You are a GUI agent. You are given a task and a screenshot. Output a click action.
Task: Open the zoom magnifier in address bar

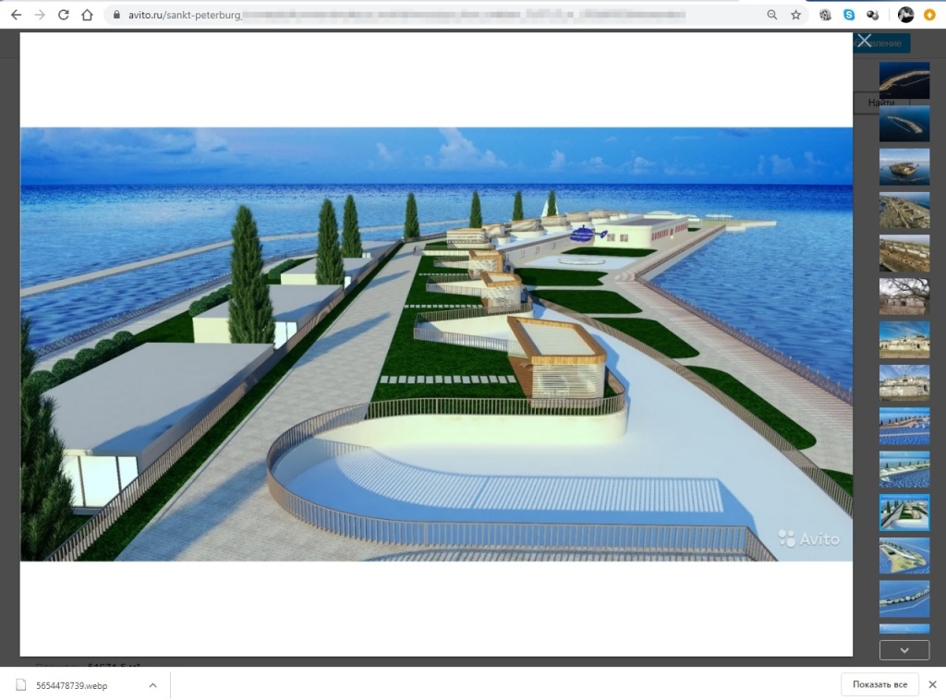[x=772, y=15]
